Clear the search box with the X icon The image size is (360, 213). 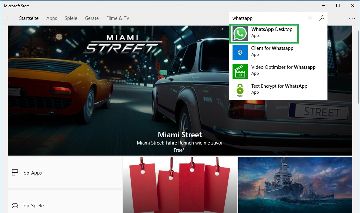pos(310,18)
